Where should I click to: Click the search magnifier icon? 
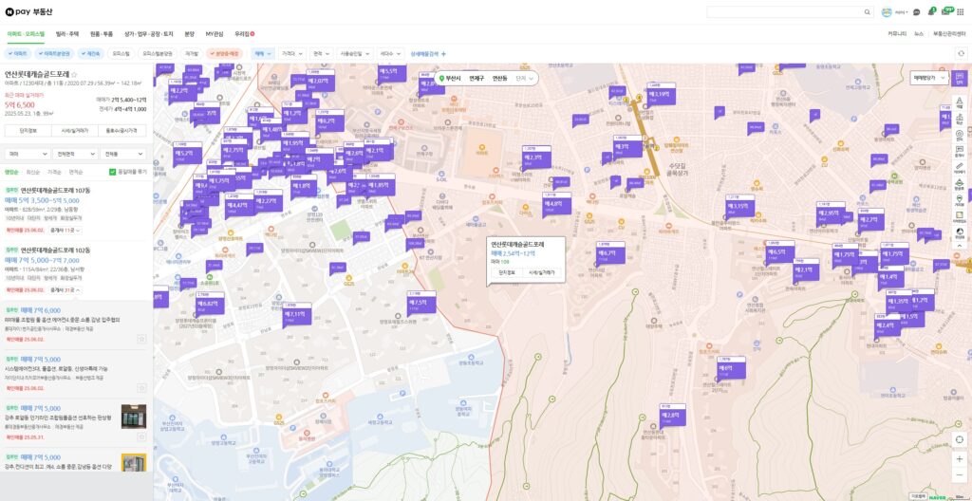point(868,11)
